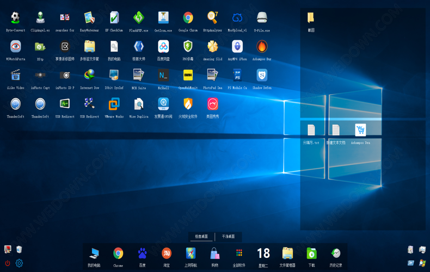
Task: Open WSWatchPorts eye icon
Action: (15, 47)
